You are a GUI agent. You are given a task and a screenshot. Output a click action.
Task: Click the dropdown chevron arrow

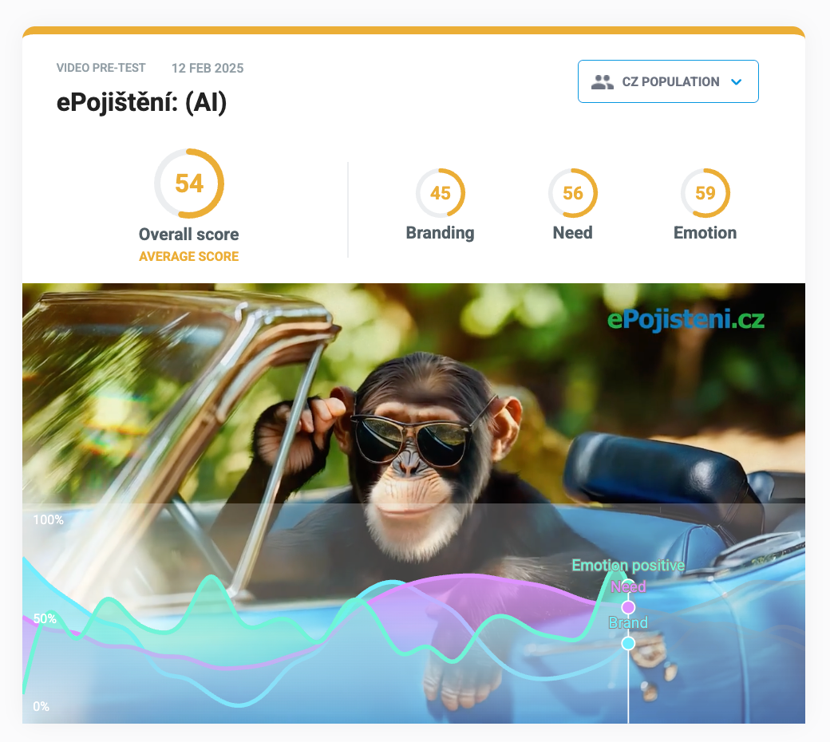point(737,82)
